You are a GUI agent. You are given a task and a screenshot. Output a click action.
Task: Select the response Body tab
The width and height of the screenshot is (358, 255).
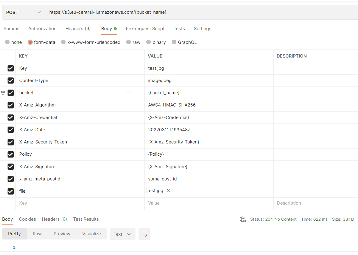(x=7, y=219)
